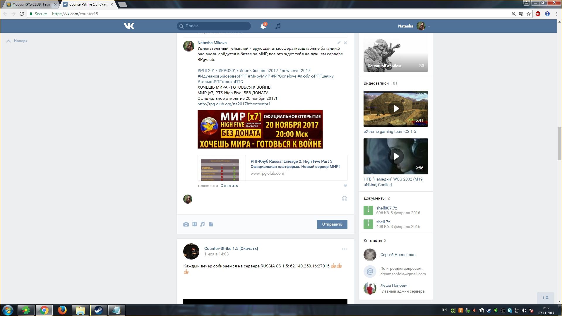Expand Natasha profile dropdown menu
The height and width of the screenshot is (316, 562).
point(429,26)
